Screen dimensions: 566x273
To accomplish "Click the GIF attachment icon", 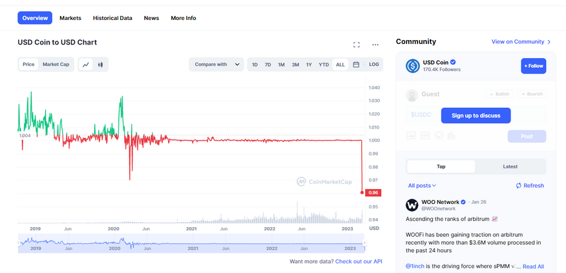I will (425, 136).
